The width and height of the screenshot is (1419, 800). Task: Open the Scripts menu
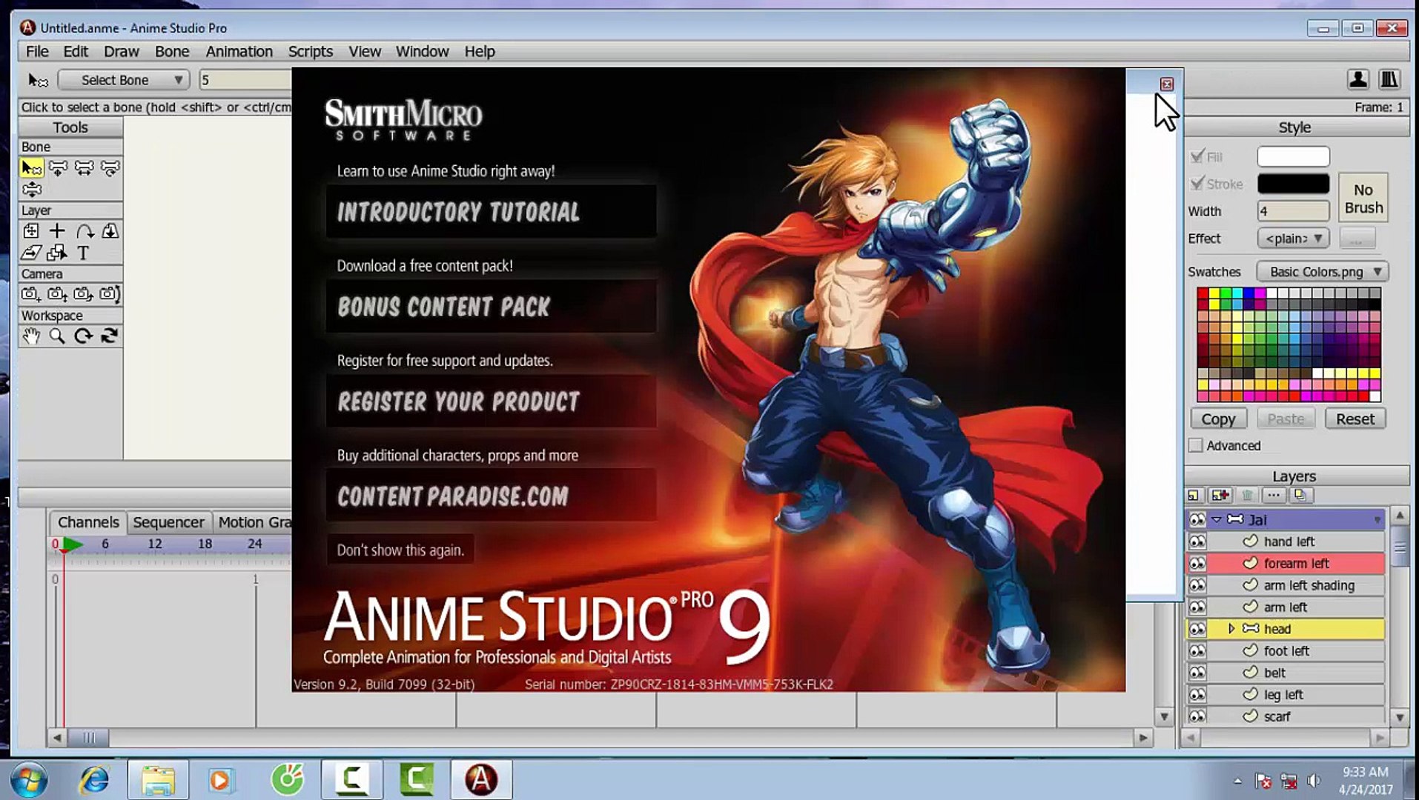310,51
